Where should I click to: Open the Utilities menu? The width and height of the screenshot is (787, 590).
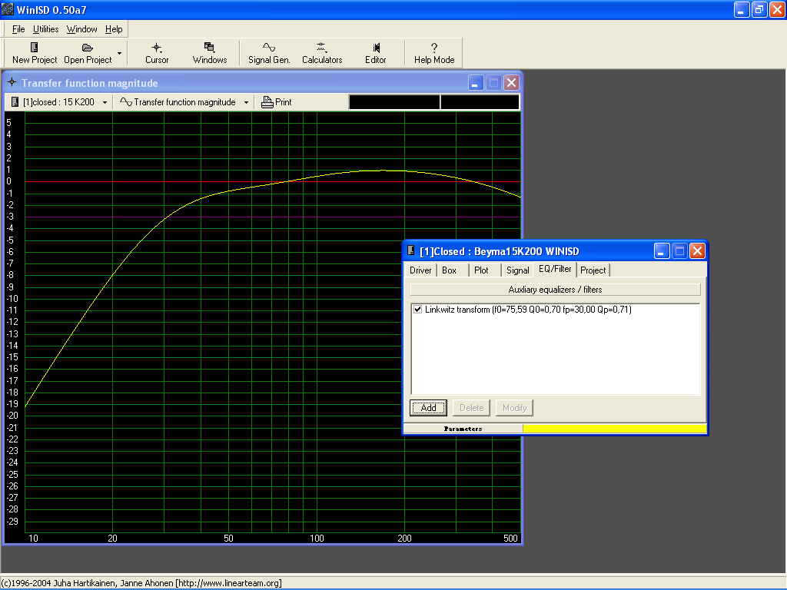point(45,29)
